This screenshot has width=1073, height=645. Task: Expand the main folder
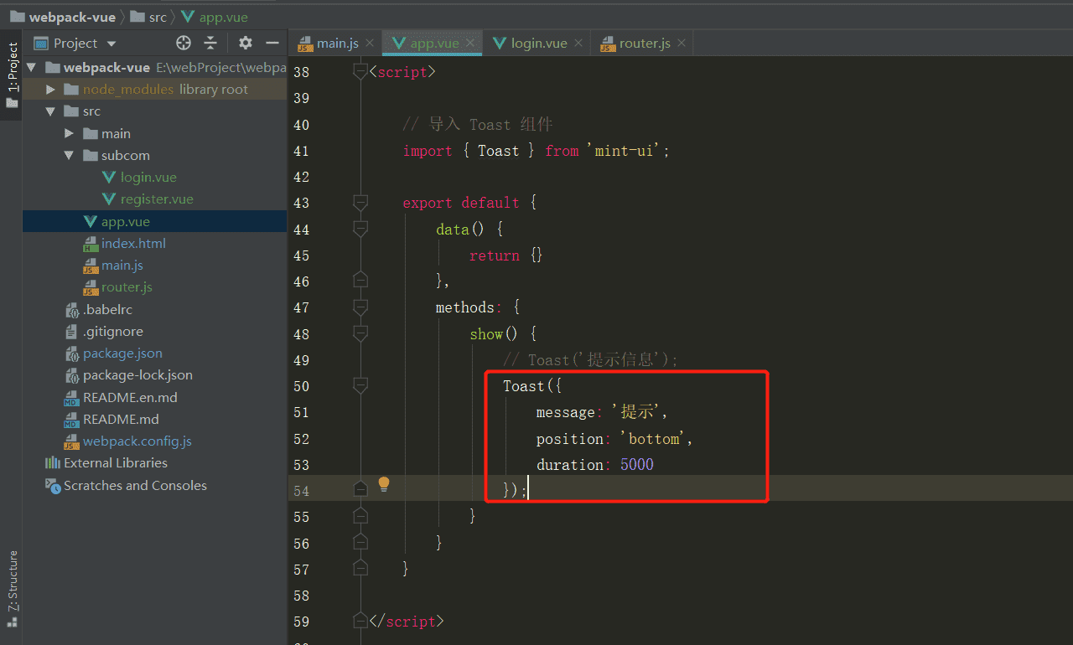point(69,134)
